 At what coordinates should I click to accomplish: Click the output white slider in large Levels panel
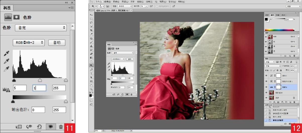pos(66,101)
